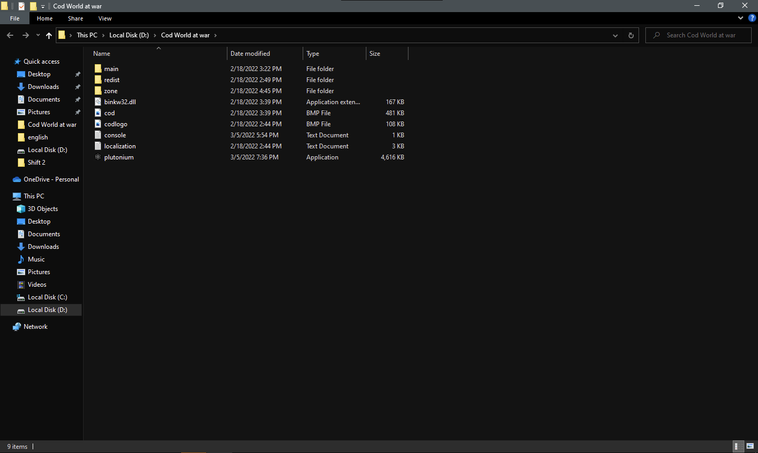Click the main folder icon
The height and width of the screenshot is (453, 758).
point(98,69)
